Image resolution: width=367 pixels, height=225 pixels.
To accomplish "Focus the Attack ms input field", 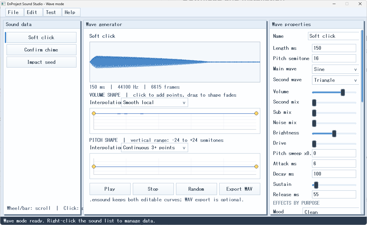I will click(334, 164).
